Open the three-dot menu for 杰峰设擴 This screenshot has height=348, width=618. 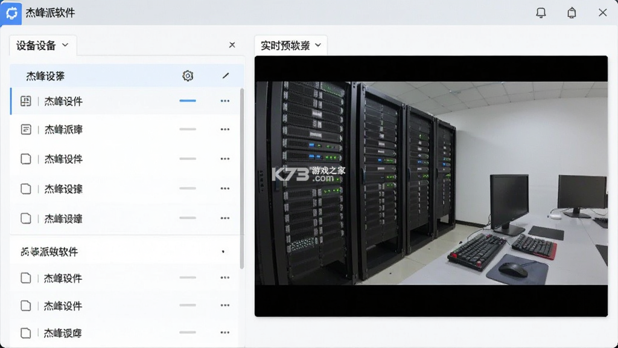pos(225,218)
